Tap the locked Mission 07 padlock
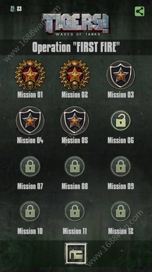This screenshot has height=272, width=152. pos(30,166)
